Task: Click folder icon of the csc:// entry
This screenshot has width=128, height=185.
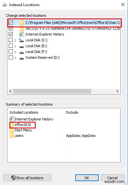Action: 22,29
